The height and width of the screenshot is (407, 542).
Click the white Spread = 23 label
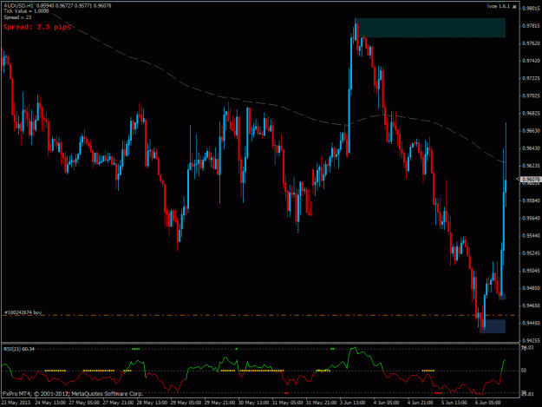pyautogui.click(x=17, y=17)
